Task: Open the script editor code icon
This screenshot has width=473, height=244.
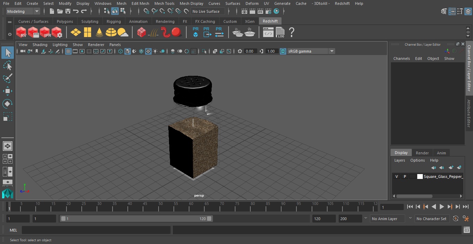Action: point(268,33)
